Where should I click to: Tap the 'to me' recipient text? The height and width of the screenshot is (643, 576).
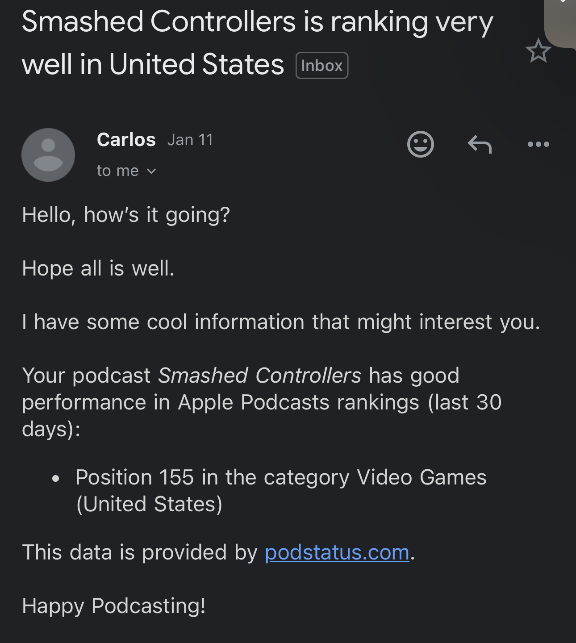(118, 171)
